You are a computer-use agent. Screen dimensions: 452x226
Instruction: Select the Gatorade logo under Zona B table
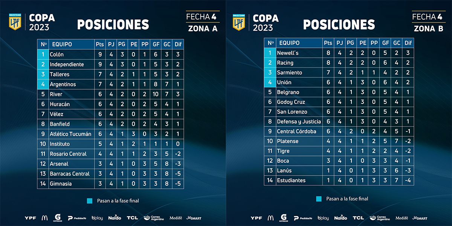coord(283,218)
